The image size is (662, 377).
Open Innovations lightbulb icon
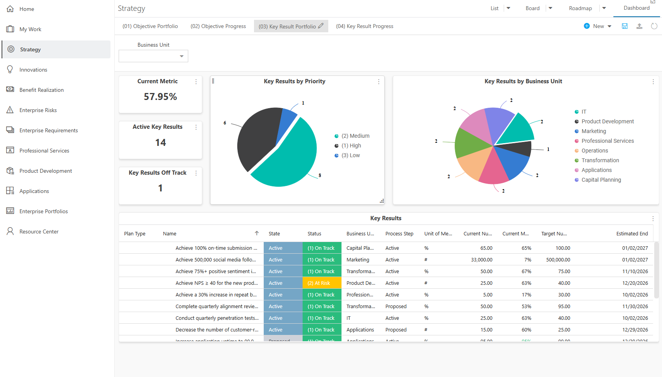tap(10, 69)
